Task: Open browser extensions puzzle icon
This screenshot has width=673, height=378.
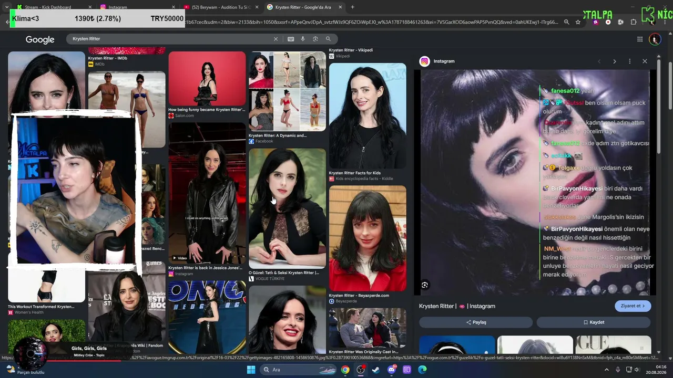Action: tap(633, 22)
